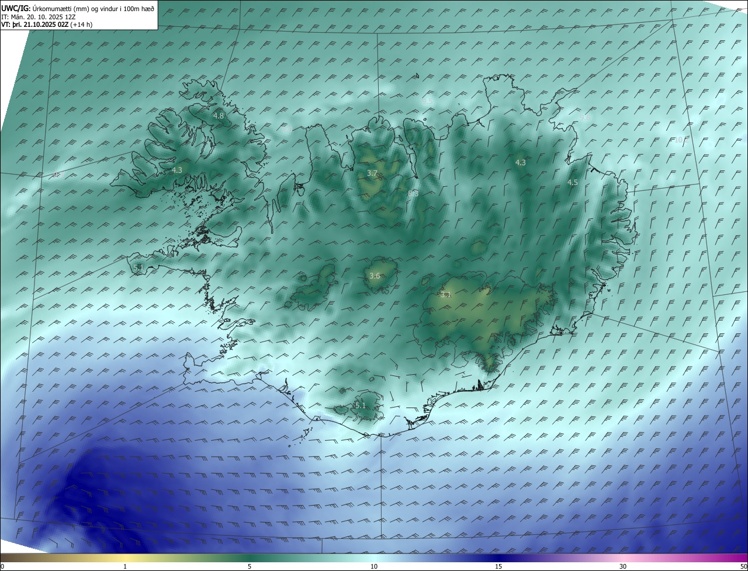The image size is (748, 571).
Task: Click the 1 label on the color scale
Action: 125,566
